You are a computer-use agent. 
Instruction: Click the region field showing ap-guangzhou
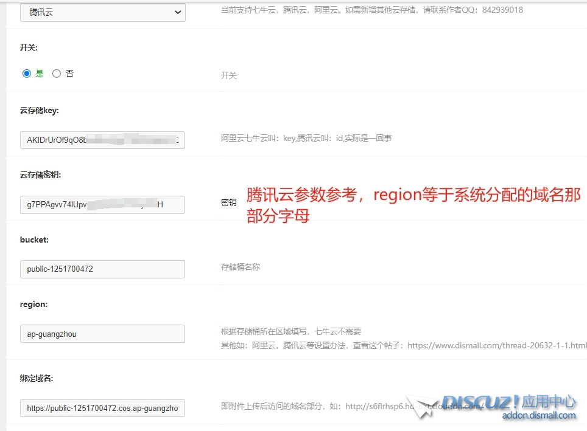[102, 334]
